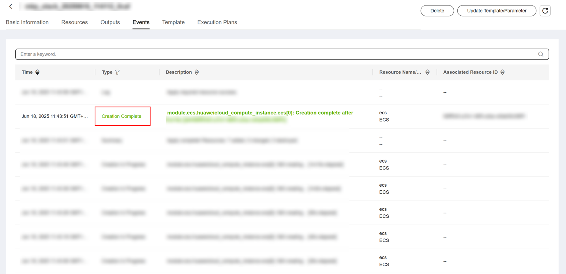Click the Delete button
This screenshot has width=566, height=274.
point(437,11)
